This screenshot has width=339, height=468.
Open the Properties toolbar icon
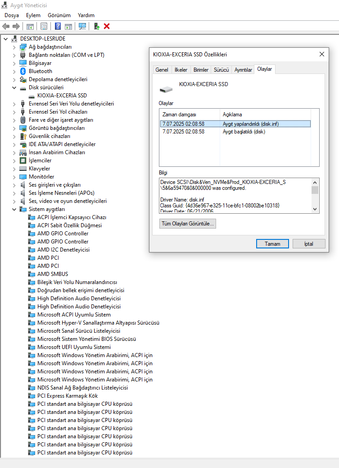pos(44,26)
